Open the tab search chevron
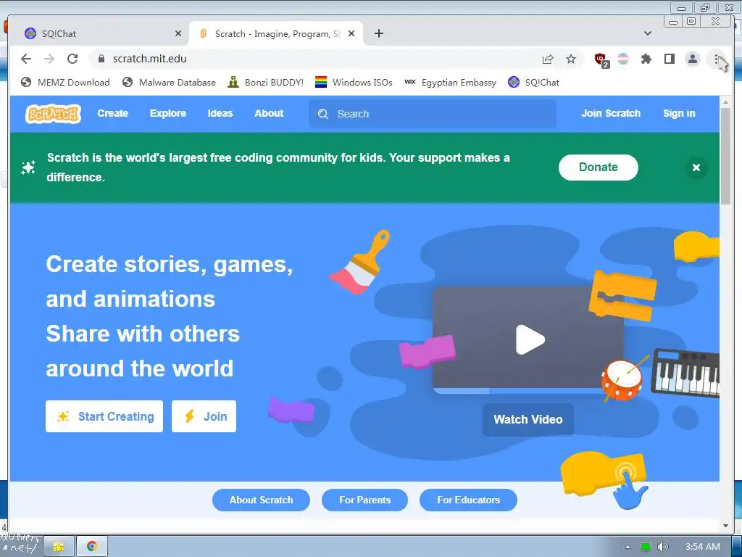742x557 pixels. (648, 33)
